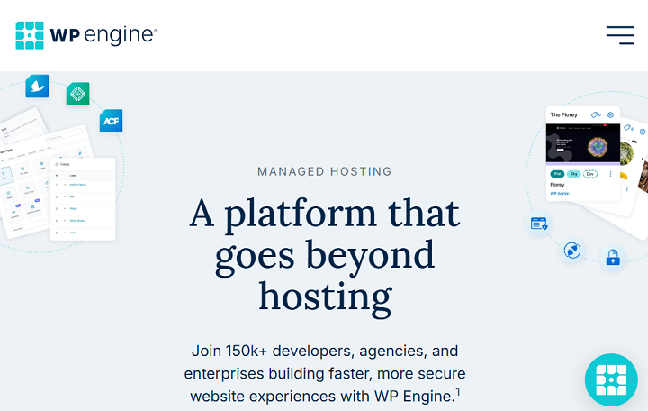Open the hamburger navigation menu

coord(620,35)
